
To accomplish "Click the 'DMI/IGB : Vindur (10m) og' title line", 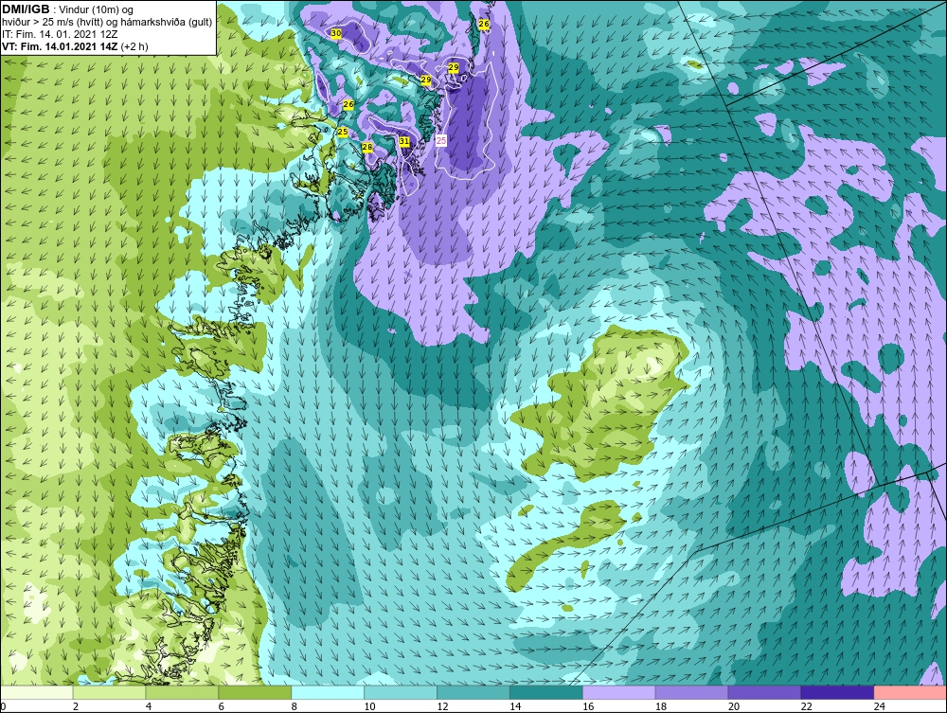I will 68,9.
